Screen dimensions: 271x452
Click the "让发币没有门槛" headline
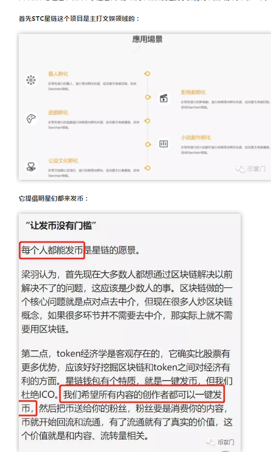click(x=60, y=225)
